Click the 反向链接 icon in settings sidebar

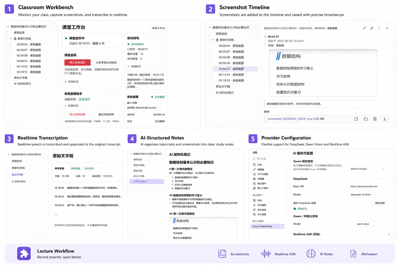(x=254, y=210)
